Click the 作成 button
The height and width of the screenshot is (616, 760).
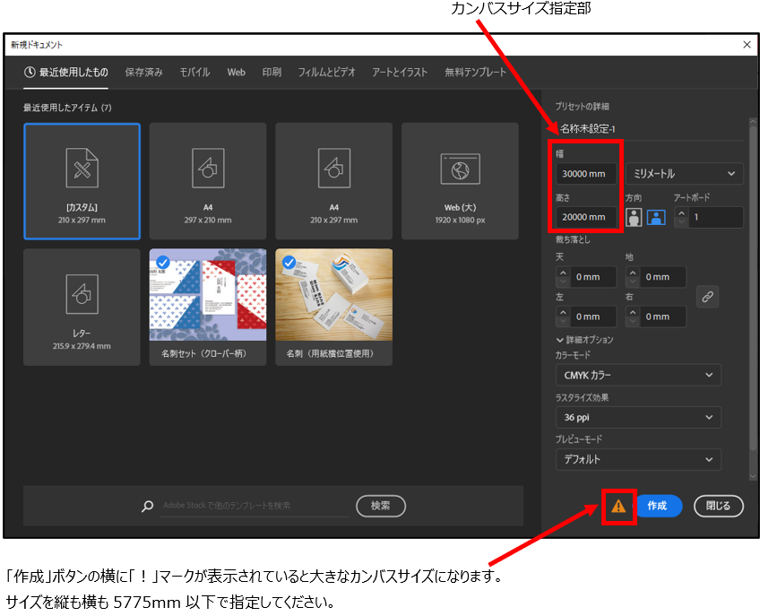tap(657, 506)
